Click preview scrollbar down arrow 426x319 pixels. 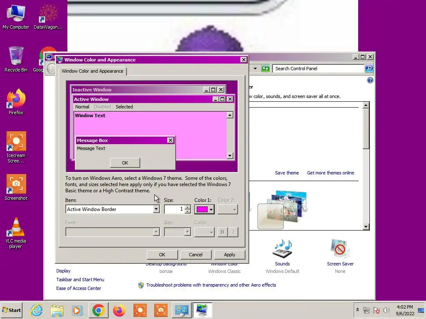230,155
